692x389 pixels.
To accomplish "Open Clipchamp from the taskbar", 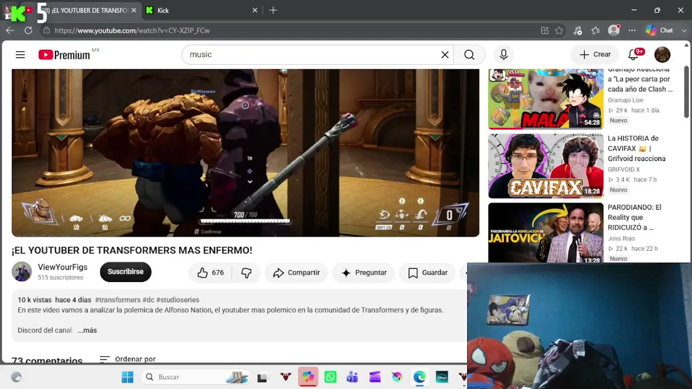I will pos(375,377).
